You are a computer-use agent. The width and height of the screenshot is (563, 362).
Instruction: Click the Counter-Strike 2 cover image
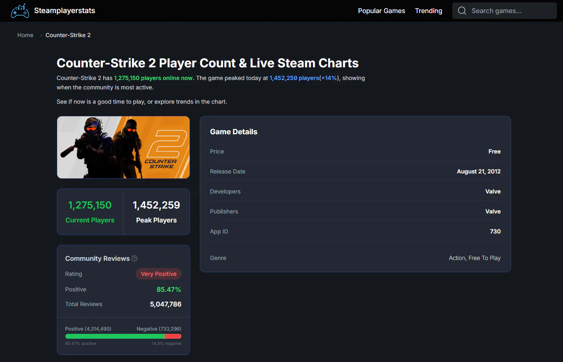tap(123, 147)
